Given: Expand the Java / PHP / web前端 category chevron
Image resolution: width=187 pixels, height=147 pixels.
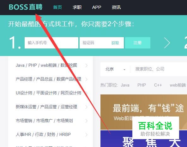Looking at the screenshot, I should 87,65.
